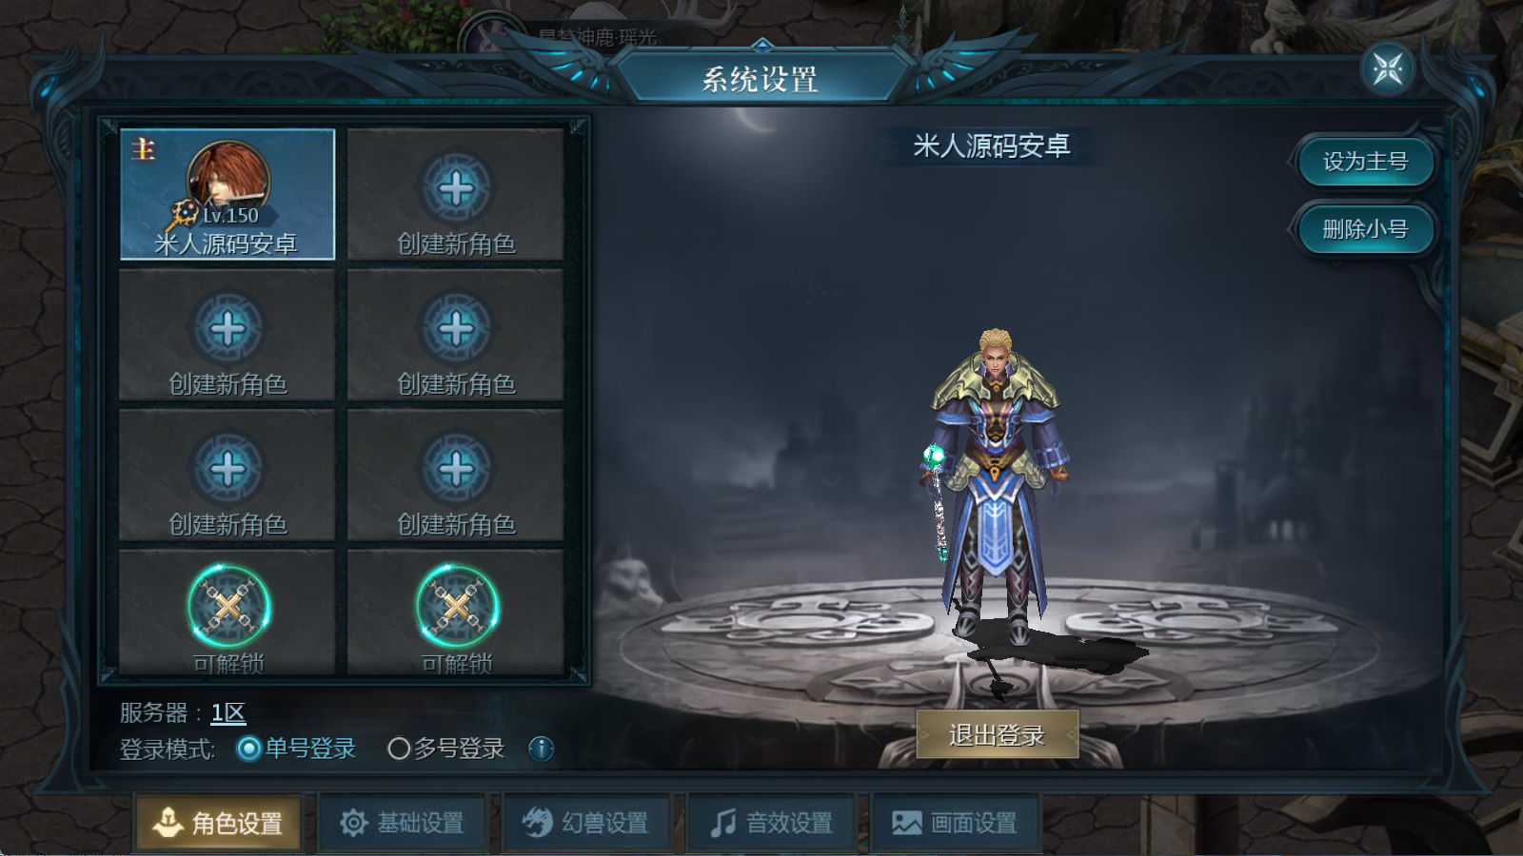Select the 单号登录 radio option
This screenshot has height=856, width=1523.
296,749
